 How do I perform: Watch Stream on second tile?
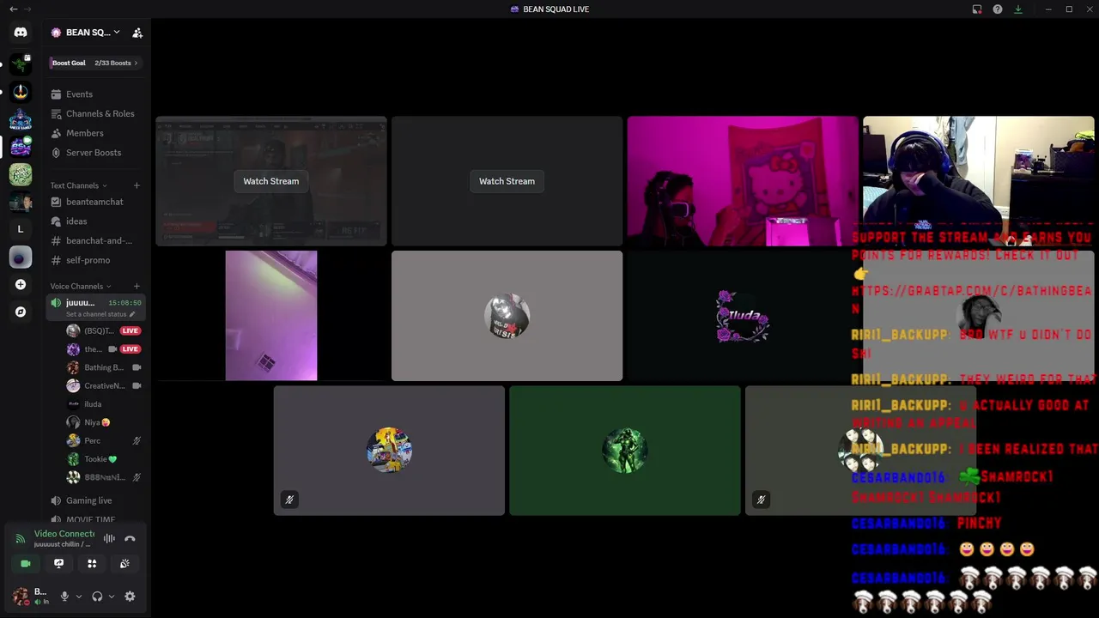(507, 181)
